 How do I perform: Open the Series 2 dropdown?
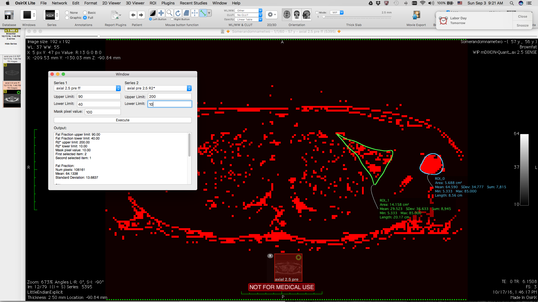(158, 88)
